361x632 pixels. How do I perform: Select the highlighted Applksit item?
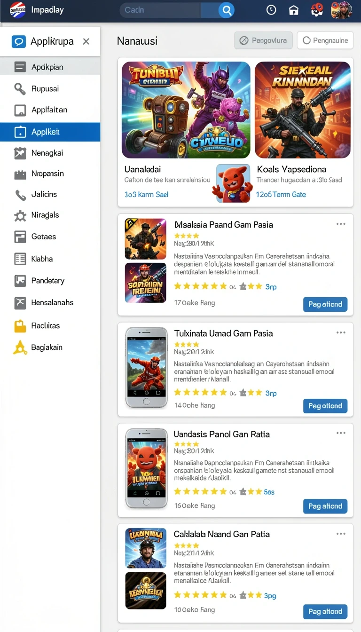click(x=50, y=132)
